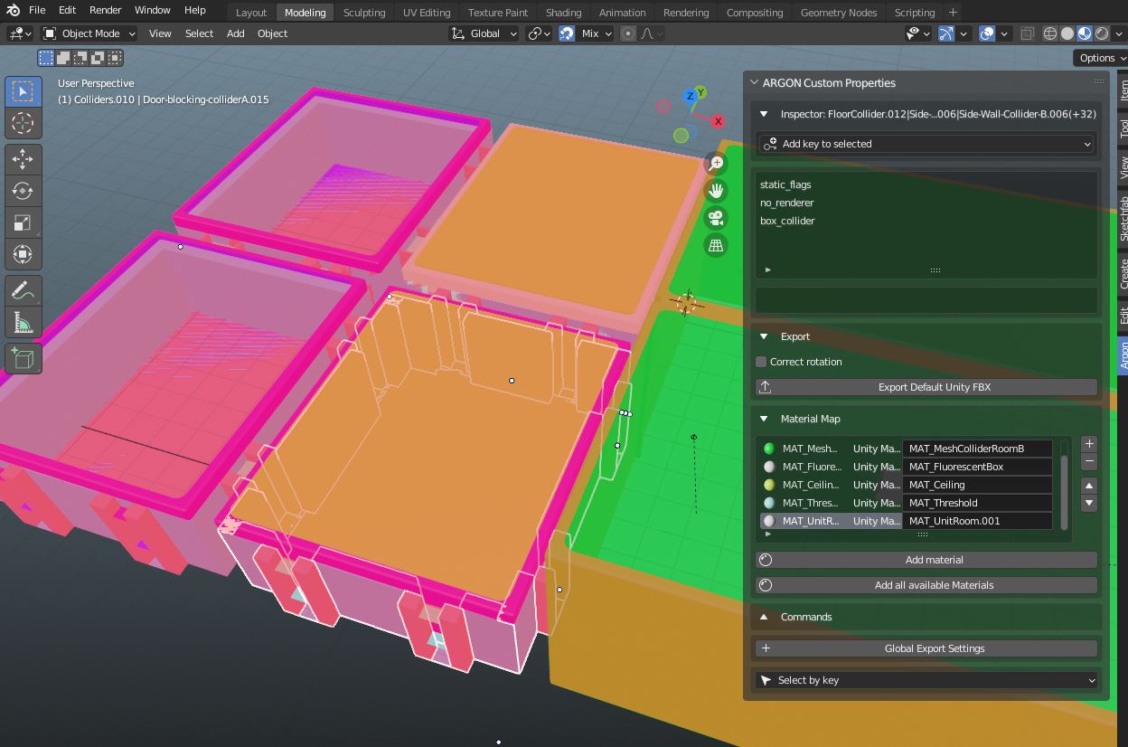1128x747 pixels.
Task: Toggle proportional editing in header
Action: coord(628,33)
